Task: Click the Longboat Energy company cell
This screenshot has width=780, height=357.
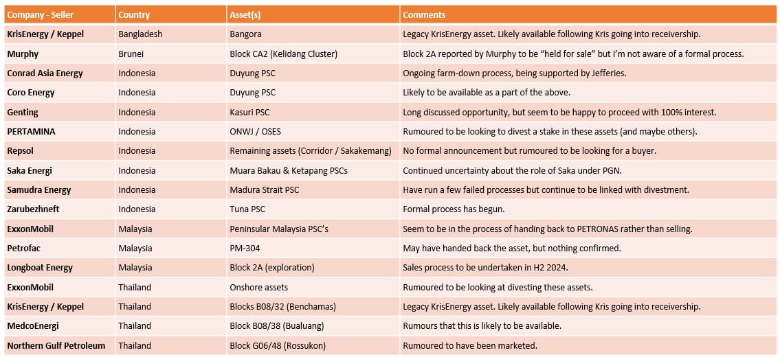Action: [x=40, y=267]
